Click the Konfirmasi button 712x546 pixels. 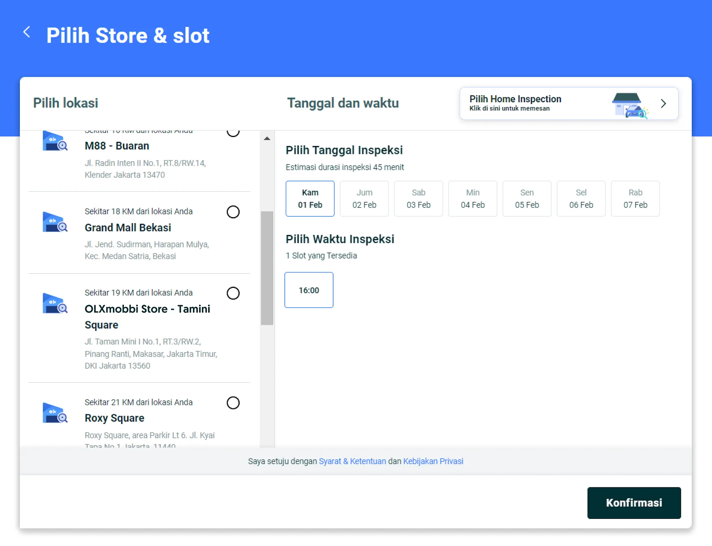click(x=634, y=503)
